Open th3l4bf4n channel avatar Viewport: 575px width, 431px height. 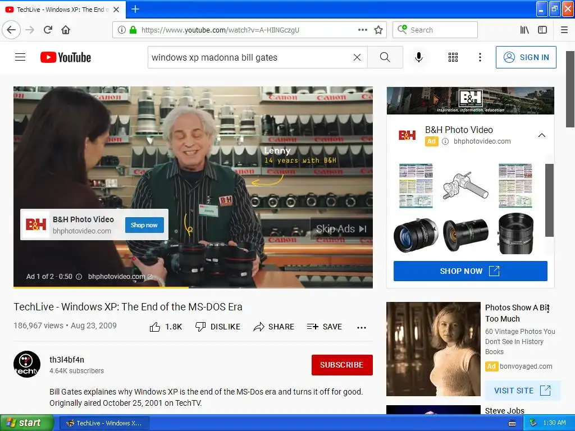[x=27, y=364]
